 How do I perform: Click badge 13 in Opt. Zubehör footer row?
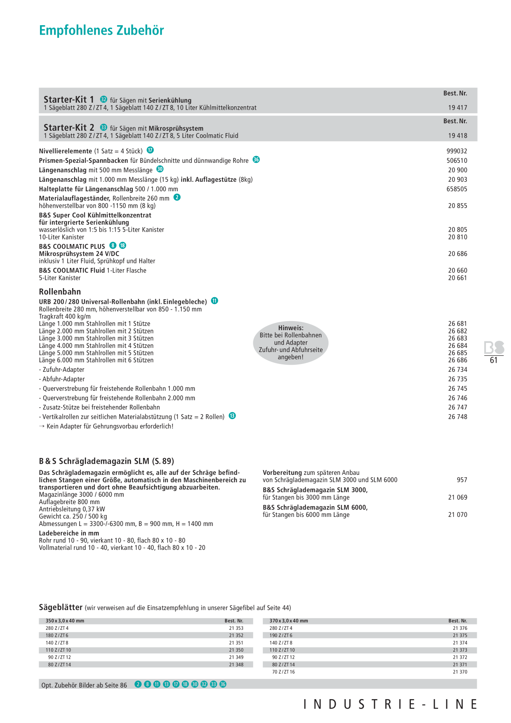(166, 684)
